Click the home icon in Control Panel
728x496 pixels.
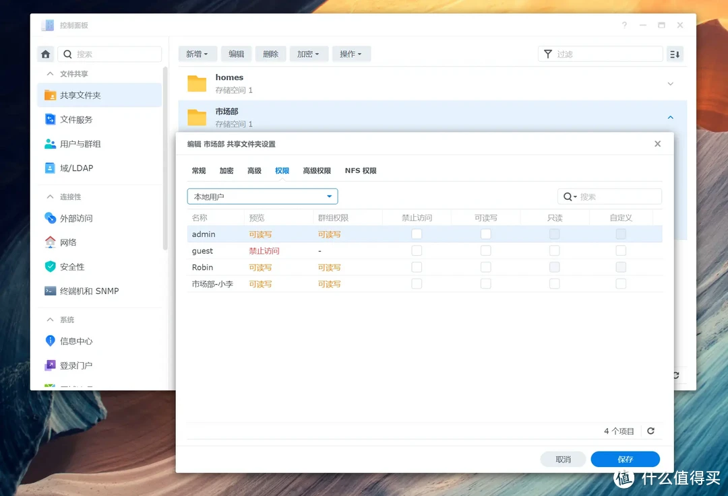(x=46, y=55)
